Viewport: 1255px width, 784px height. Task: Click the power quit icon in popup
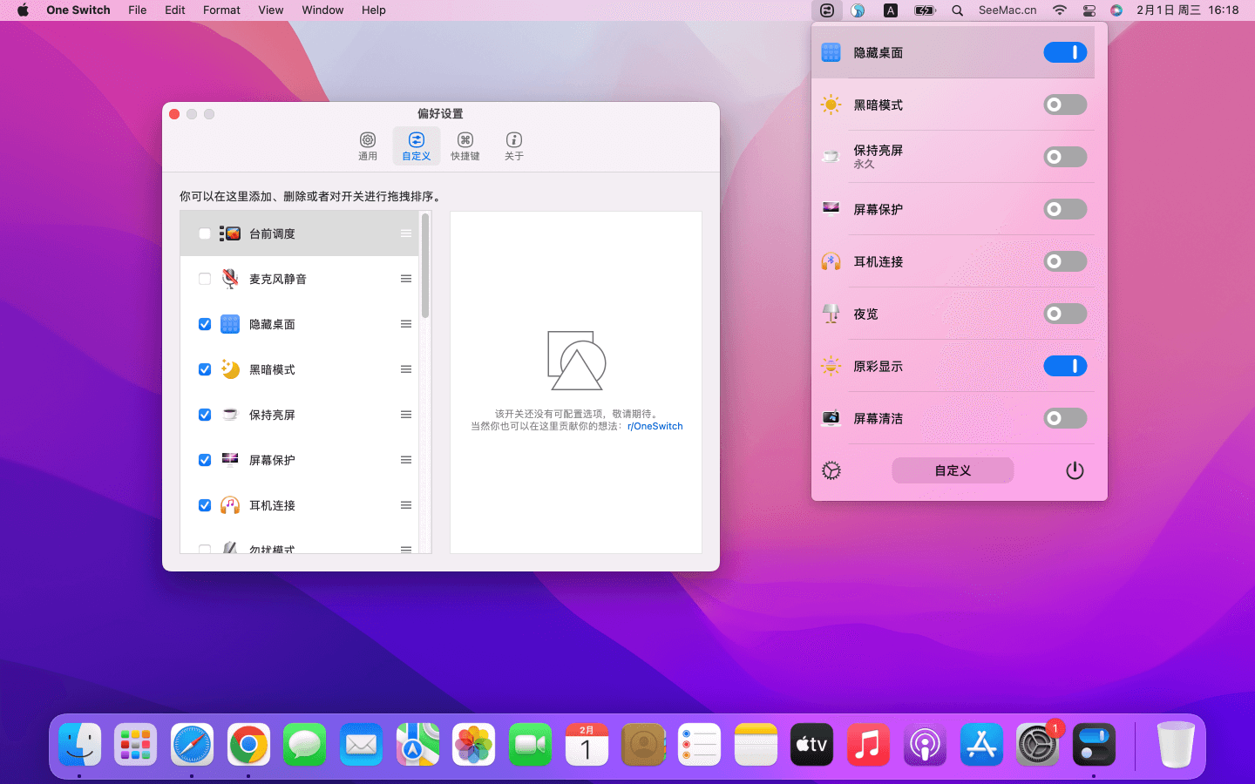[x=1075, y=470]
